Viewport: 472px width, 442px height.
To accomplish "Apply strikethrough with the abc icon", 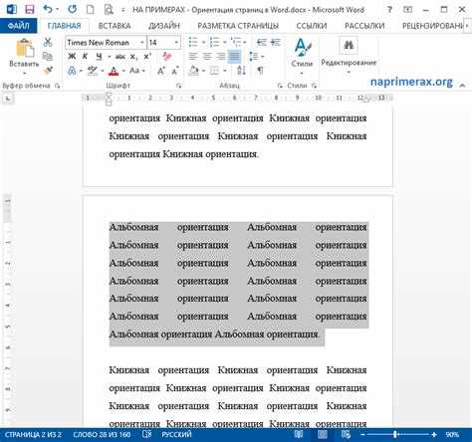I will (x=119, y=57).
